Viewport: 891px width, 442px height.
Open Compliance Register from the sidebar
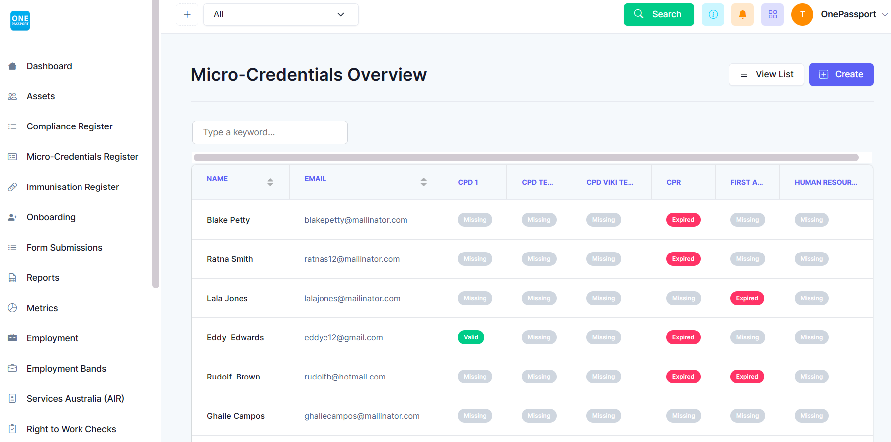70,126
